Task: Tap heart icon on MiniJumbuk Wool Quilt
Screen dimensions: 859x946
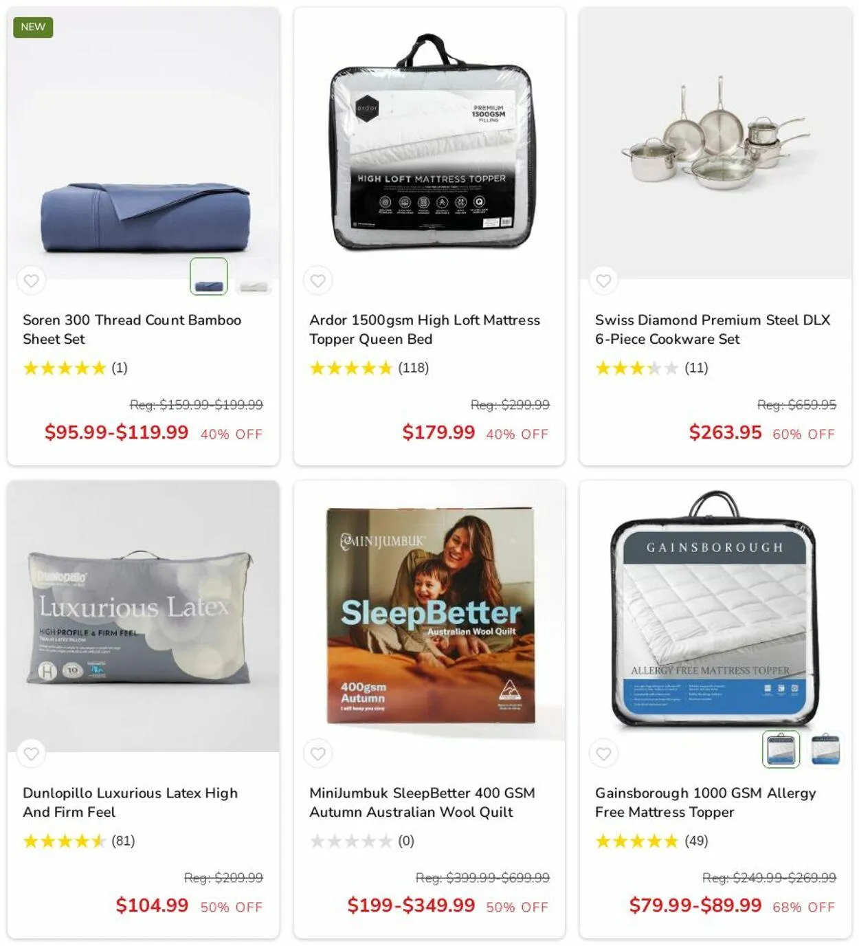Action: click(317, 753)
